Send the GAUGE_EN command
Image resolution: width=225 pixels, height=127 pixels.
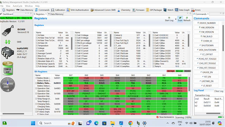tap(206, 72)
